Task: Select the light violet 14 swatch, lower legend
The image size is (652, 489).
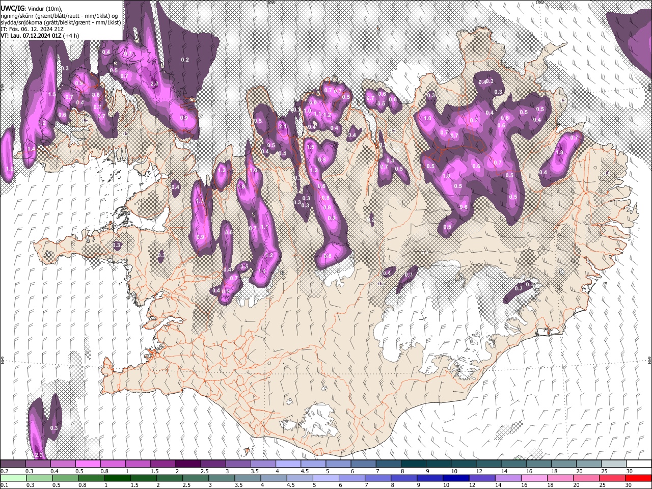Action: coord(508,478)
